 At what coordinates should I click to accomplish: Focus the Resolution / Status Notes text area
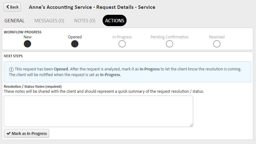pyautogui.click(x=98, y=111)
